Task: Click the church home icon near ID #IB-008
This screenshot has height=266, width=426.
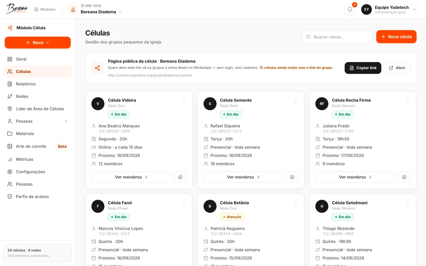Action: click(x=73, y=9)
